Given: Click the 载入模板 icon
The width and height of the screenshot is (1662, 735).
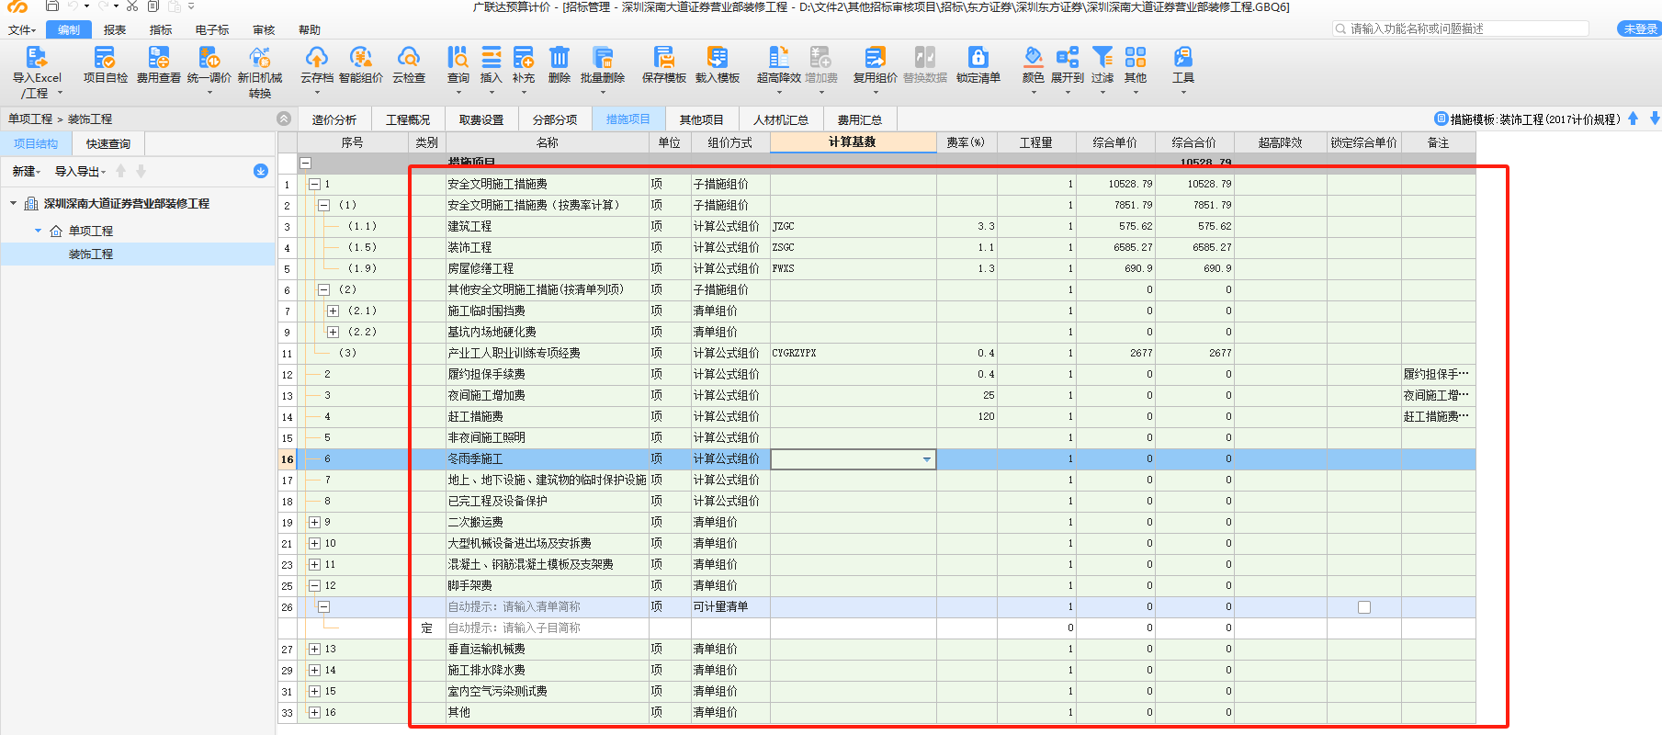Looking at the screenshot, I should [718, 58].
